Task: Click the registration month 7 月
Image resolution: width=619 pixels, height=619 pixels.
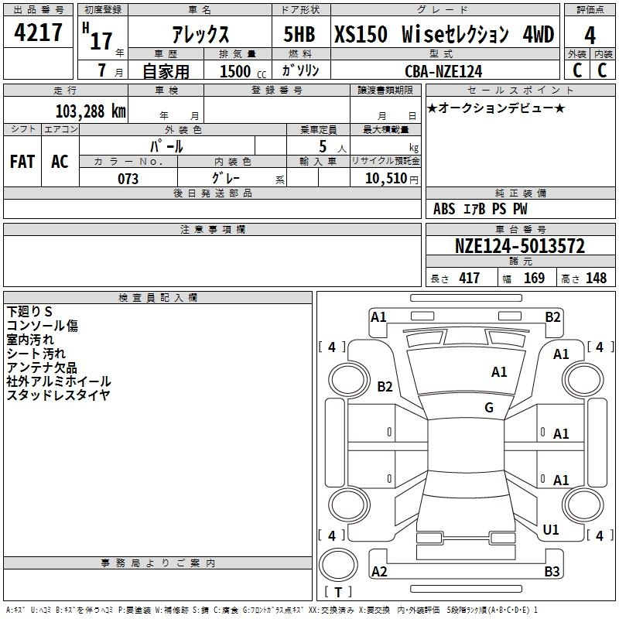Action: 110,70
